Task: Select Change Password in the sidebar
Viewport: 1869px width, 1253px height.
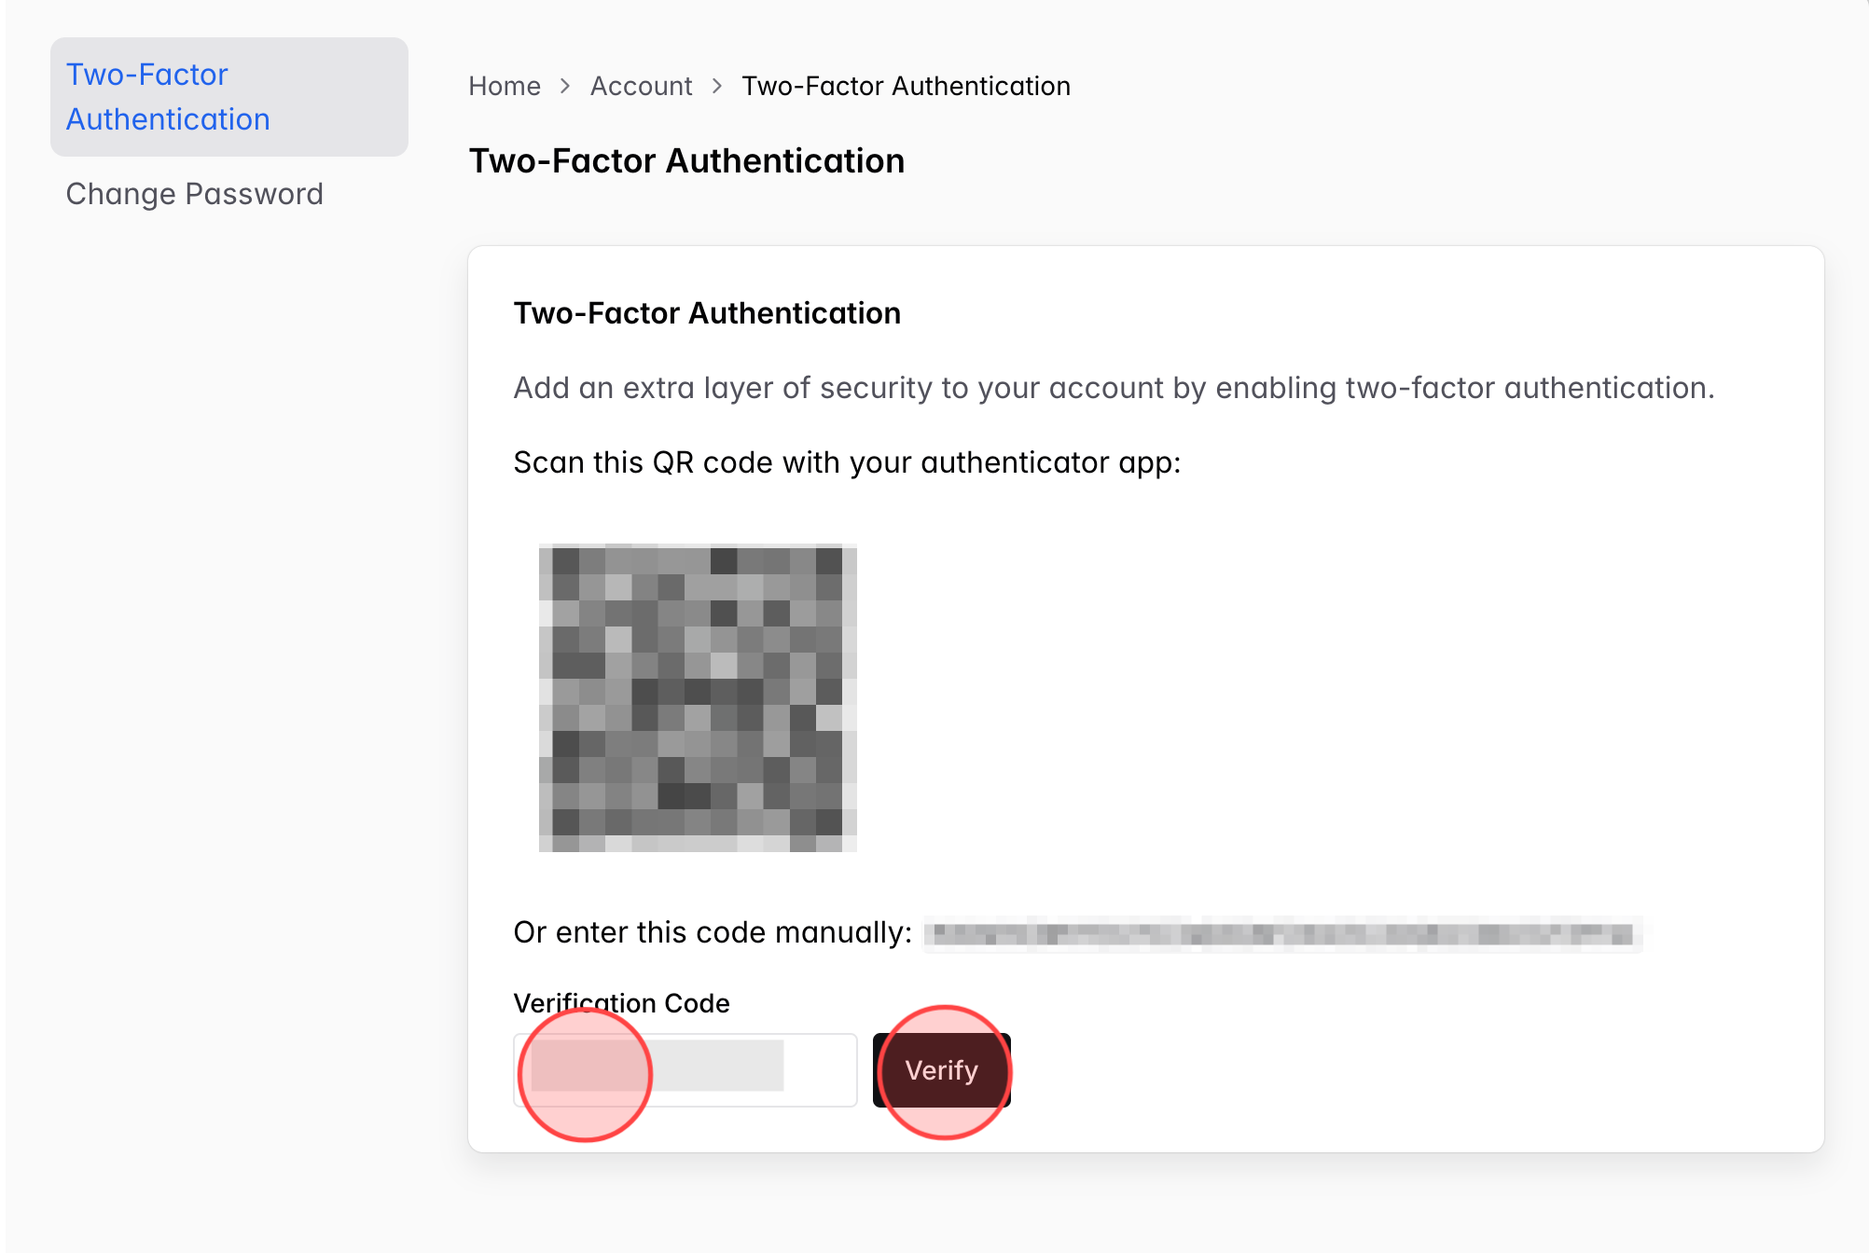Action: click(x=194, y=193)
